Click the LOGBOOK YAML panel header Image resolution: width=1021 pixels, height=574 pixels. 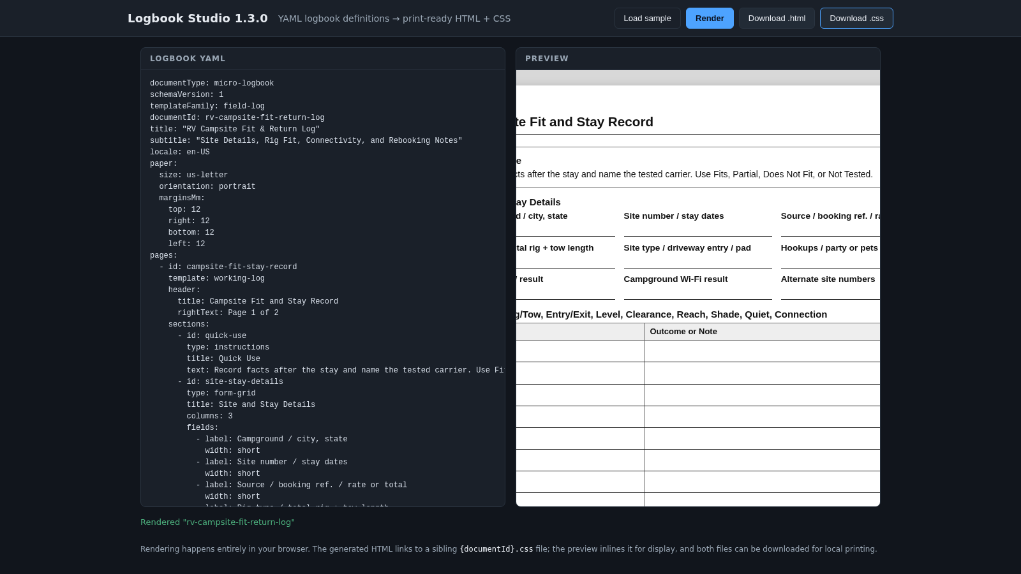pyautogui.click(x=323, y=59)
